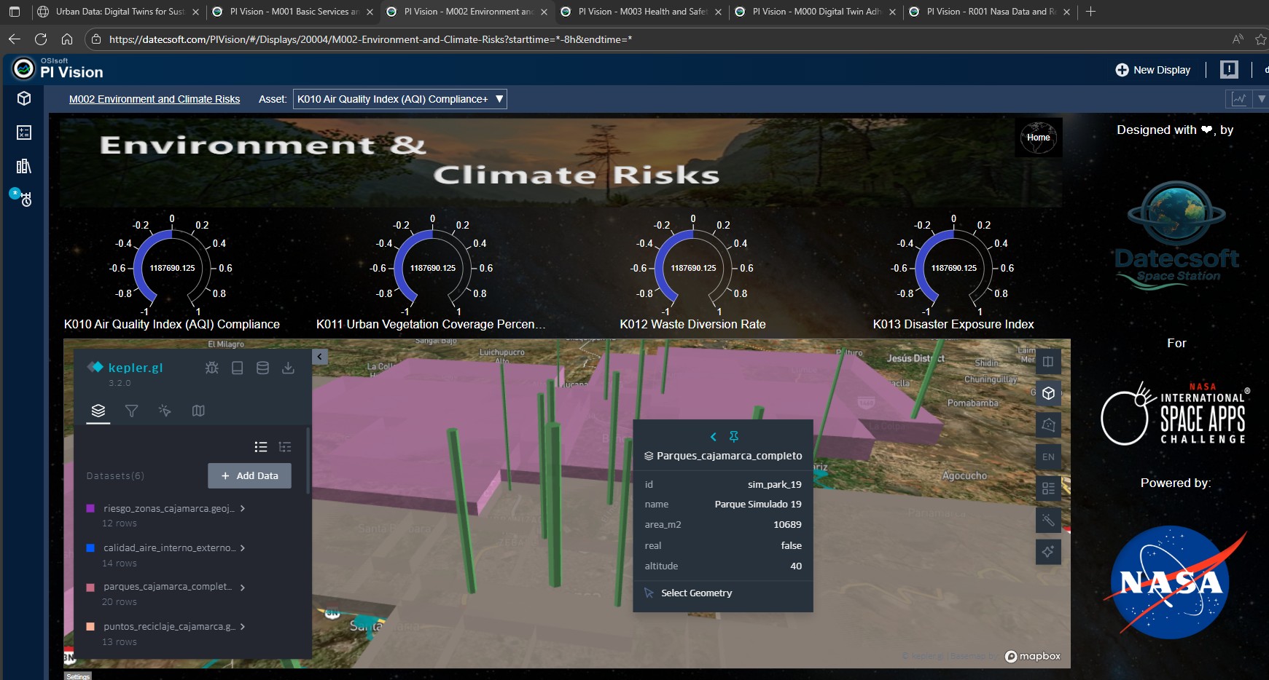Open the kepler.gl bug report icon
This screenshot has height=680, width=1269.
pyautogui.click(x=212, y=368)
